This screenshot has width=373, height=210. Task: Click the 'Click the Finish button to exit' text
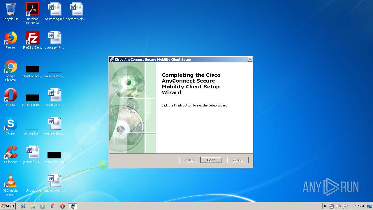(195, 105)
